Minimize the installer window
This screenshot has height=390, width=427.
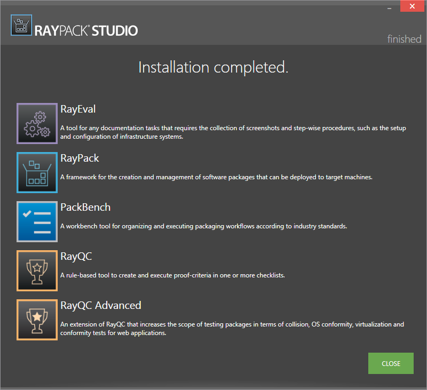[389, 7]
